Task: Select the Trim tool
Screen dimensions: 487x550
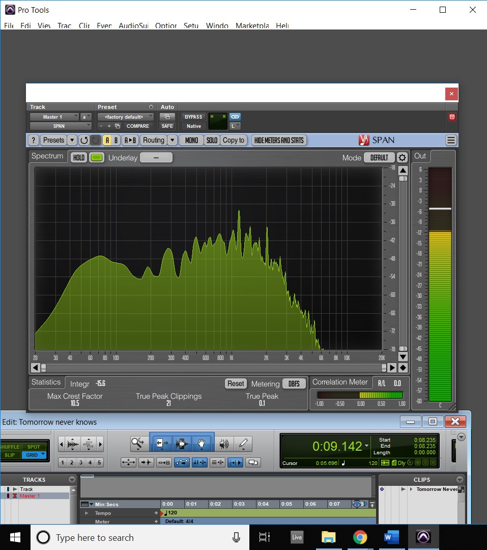Action: pyautogui.click(x=161, y=444)
